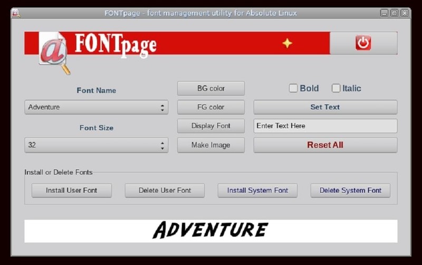Click the window title bar text
The height and width of the screenshot is (265, 422).
tap(200, 13)
